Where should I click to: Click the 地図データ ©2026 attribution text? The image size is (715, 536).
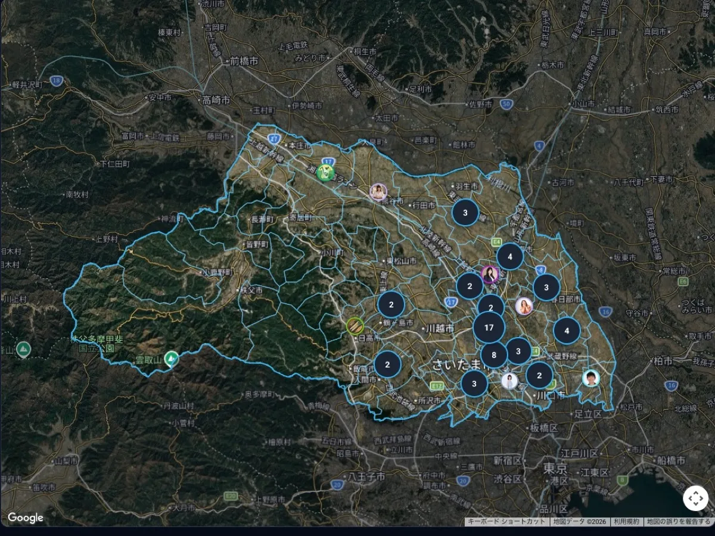580,522
